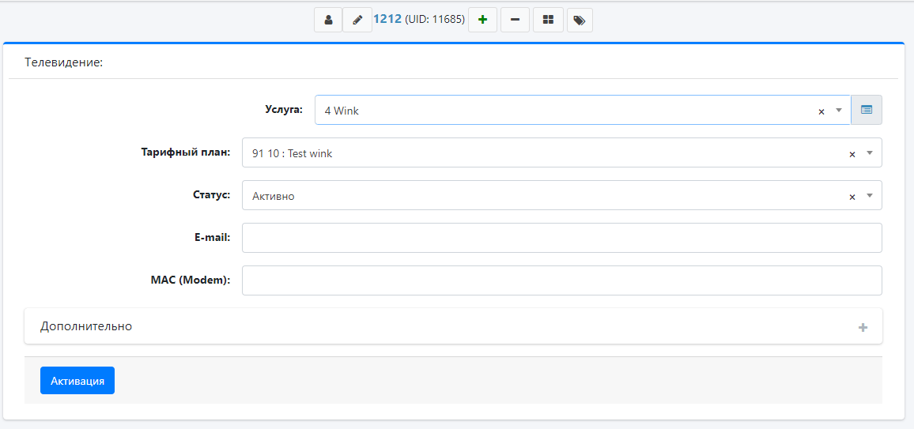The height and width of the screenshot is (429, 914).
Task: Open the grid tiles icon button
Action: [548, 20]
